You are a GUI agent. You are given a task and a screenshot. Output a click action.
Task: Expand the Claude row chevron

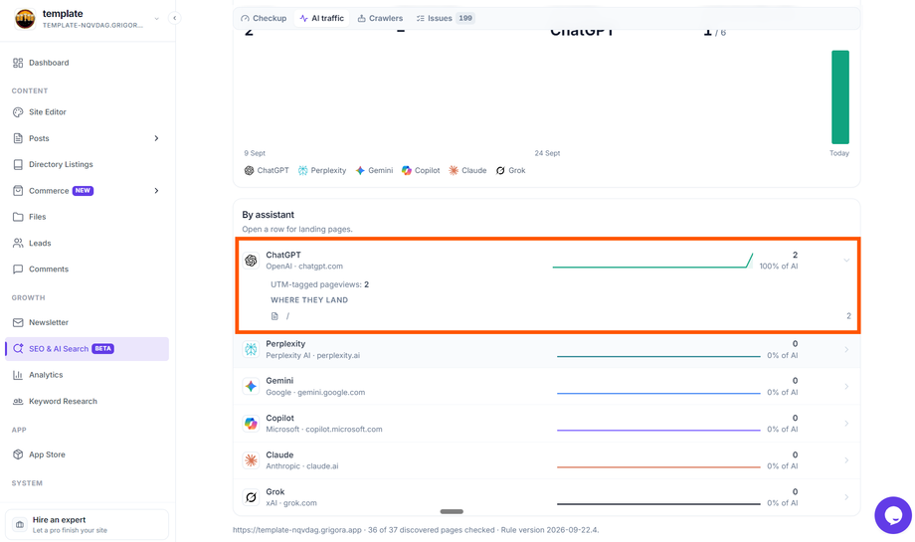click(x=846, y=460)
